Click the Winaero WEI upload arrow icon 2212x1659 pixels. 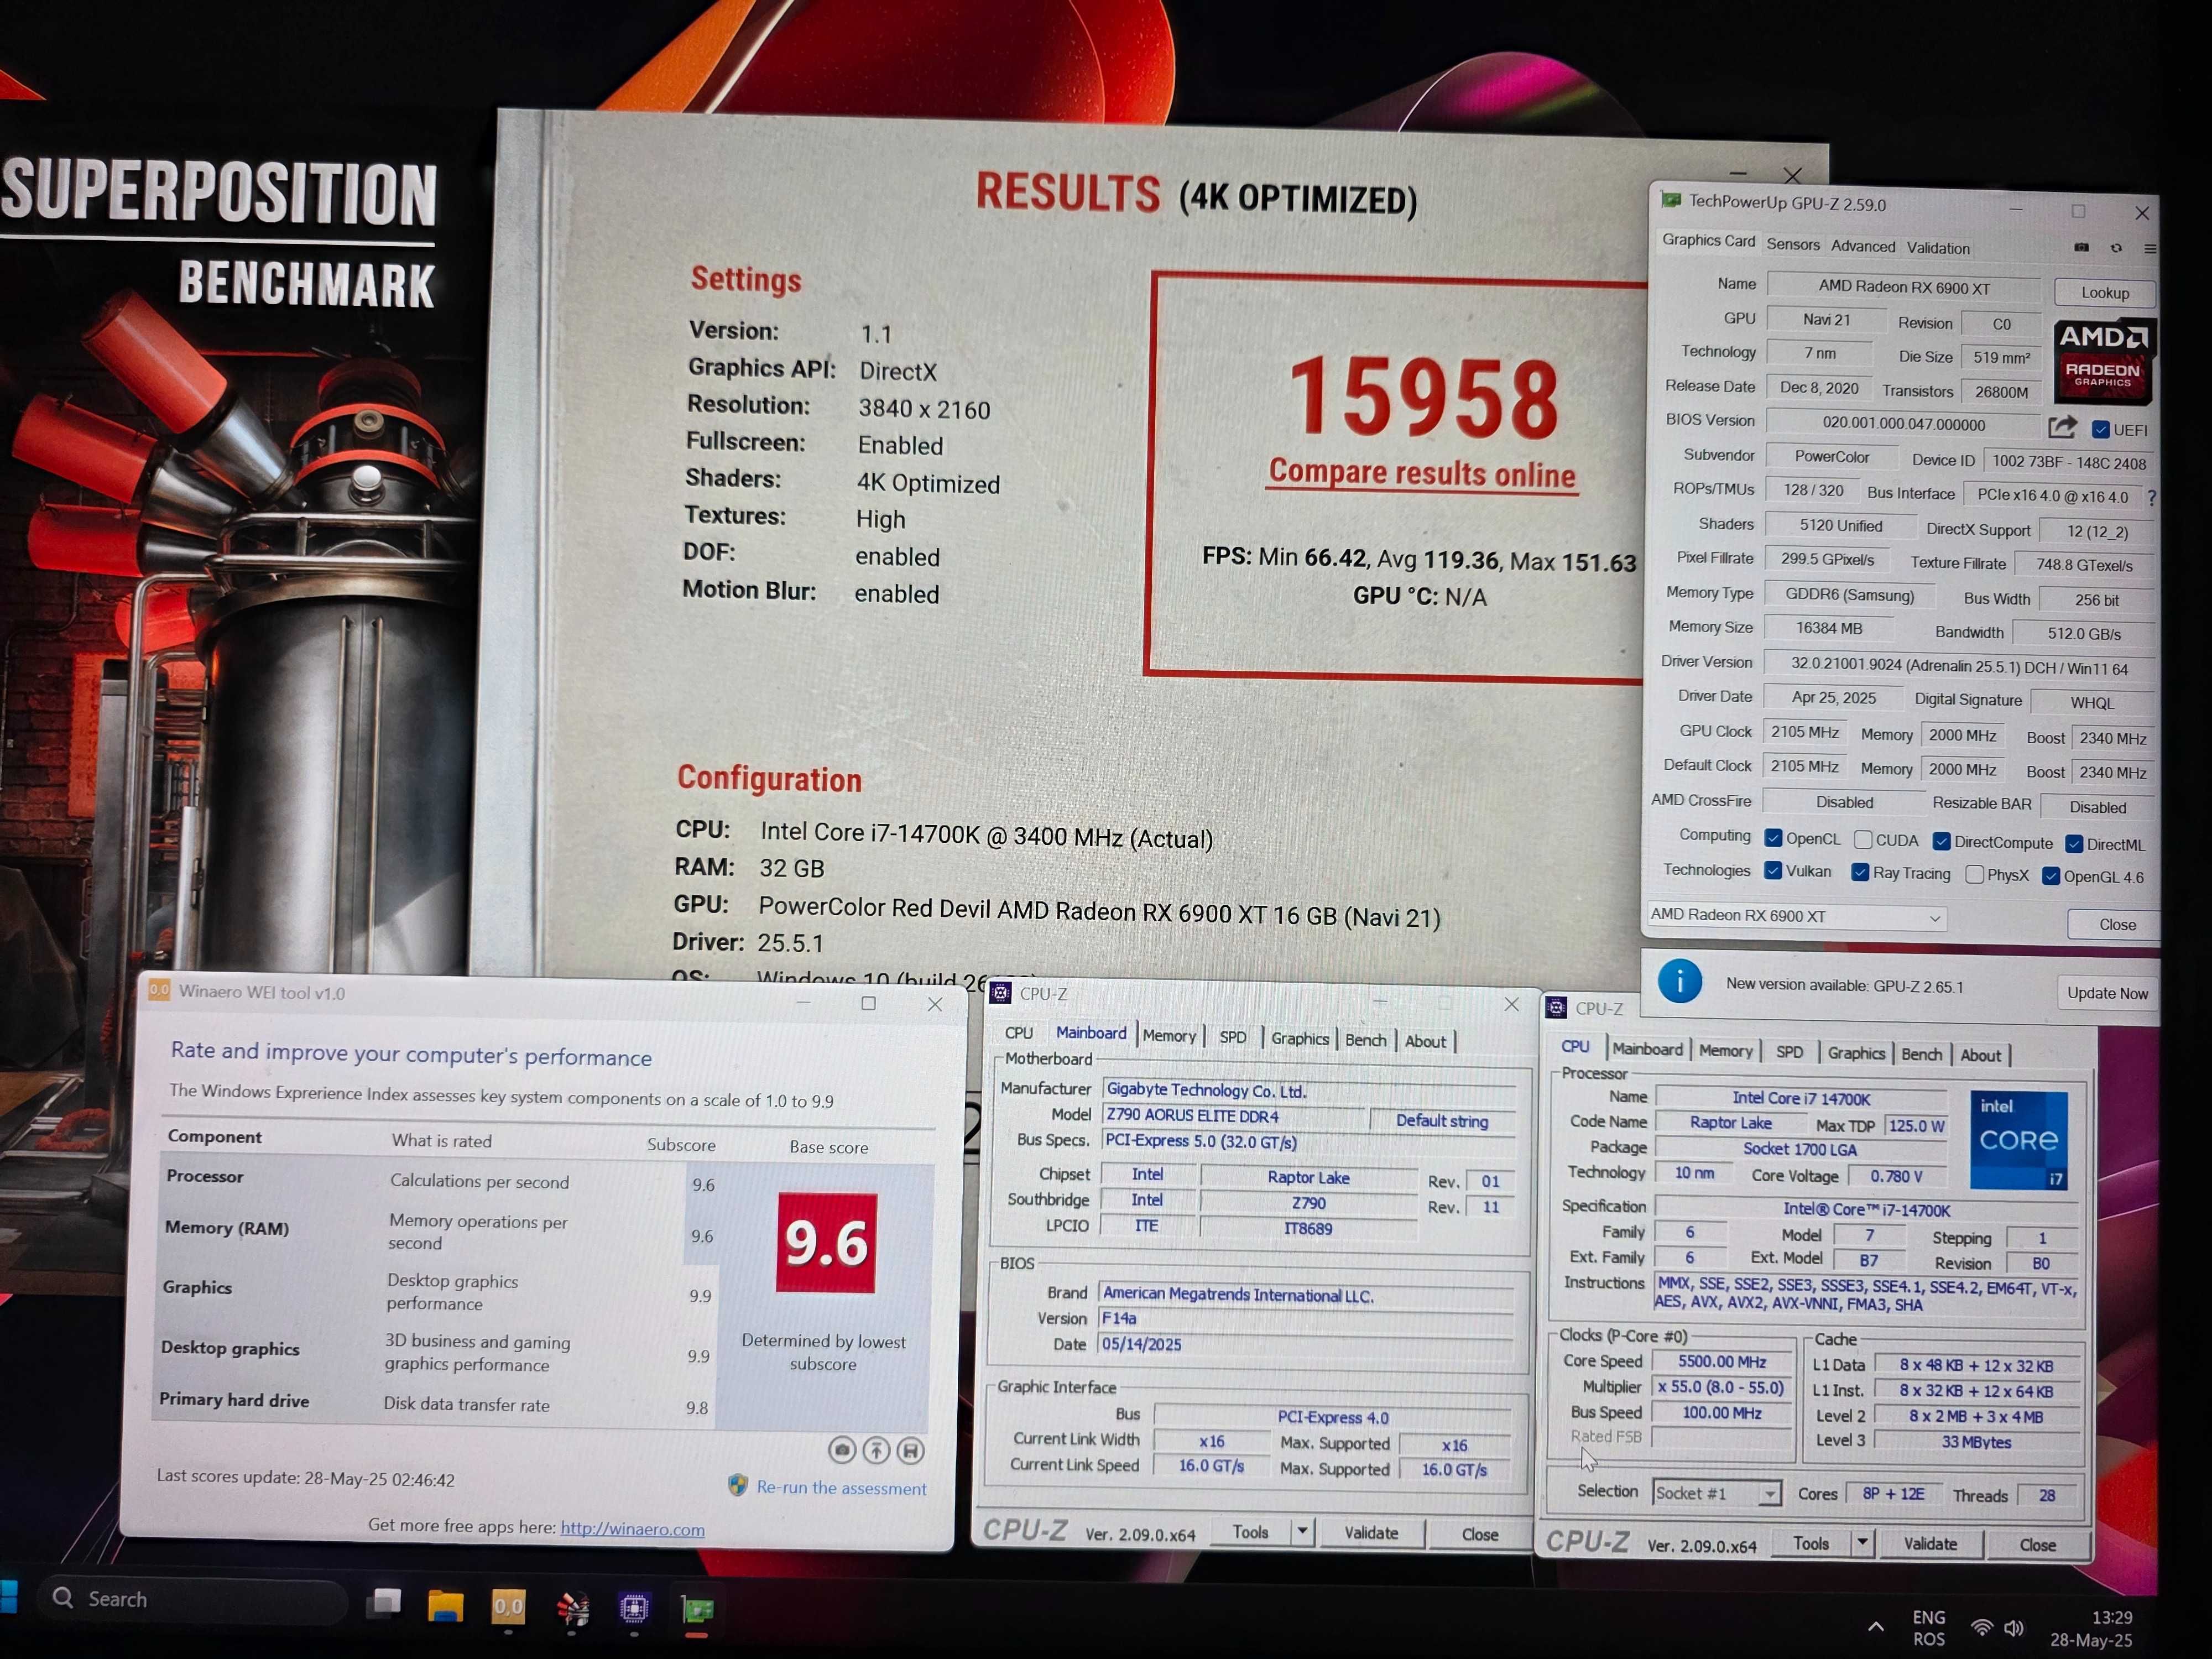click(876, 1450)
